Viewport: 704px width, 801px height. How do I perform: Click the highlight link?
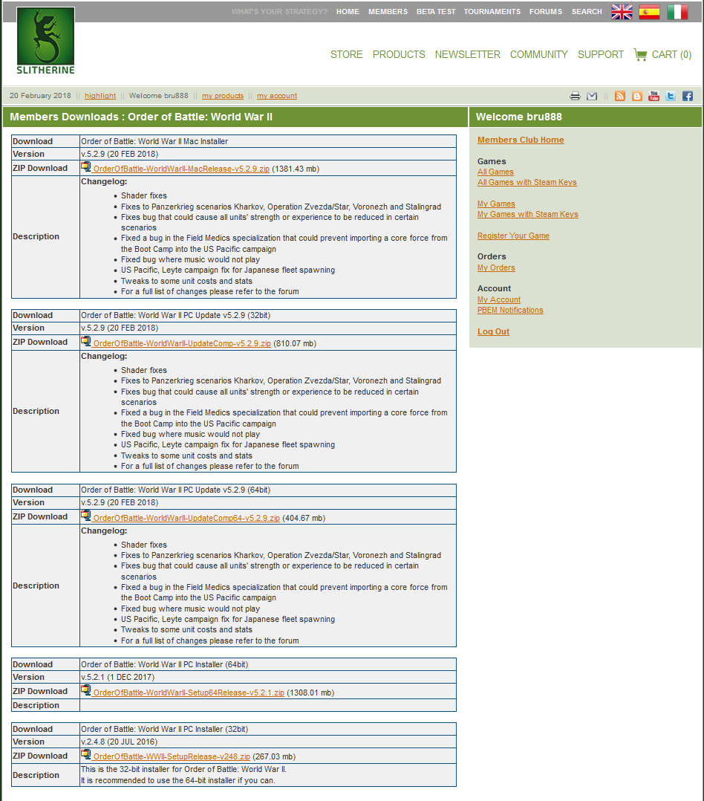coord(100,96)
